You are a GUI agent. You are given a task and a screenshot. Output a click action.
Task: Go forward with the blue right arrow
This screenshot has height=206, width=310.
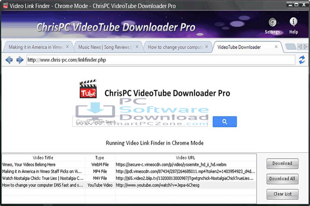click(x=20, y=60)
